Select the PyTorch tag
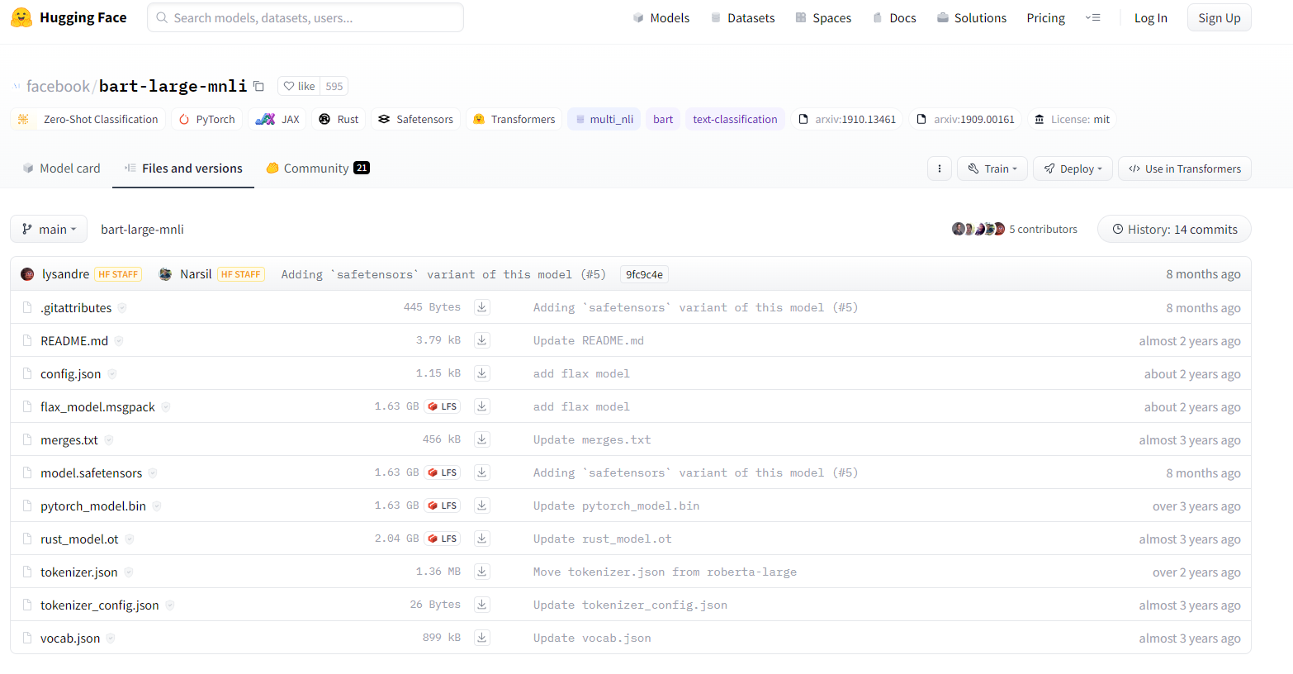The width and height of the screenshot is (1293, 674). click(x=207, y=119)
